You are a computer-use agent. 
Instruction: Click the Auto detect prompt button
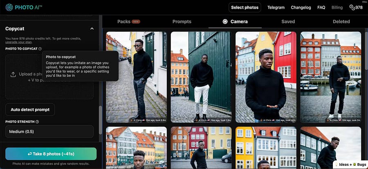point(30,109)
